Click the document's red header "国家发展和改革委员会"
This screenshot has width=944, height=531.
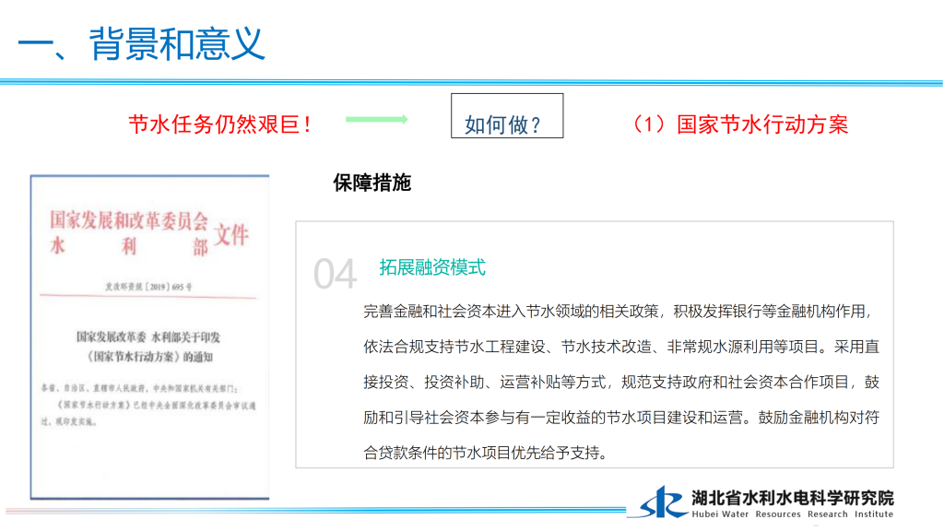(129, 221)
